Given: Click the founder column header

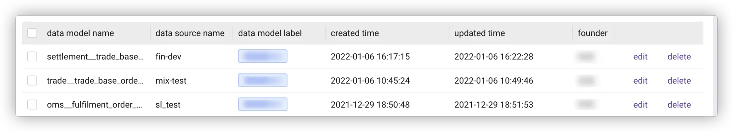Looking at the screenshot, I should pyautogui.click(x=592, y=33).
